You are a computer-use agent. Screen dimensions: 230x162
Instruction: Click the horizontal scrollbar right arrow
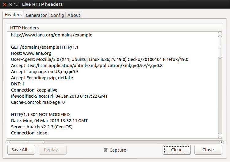[222, 142]
